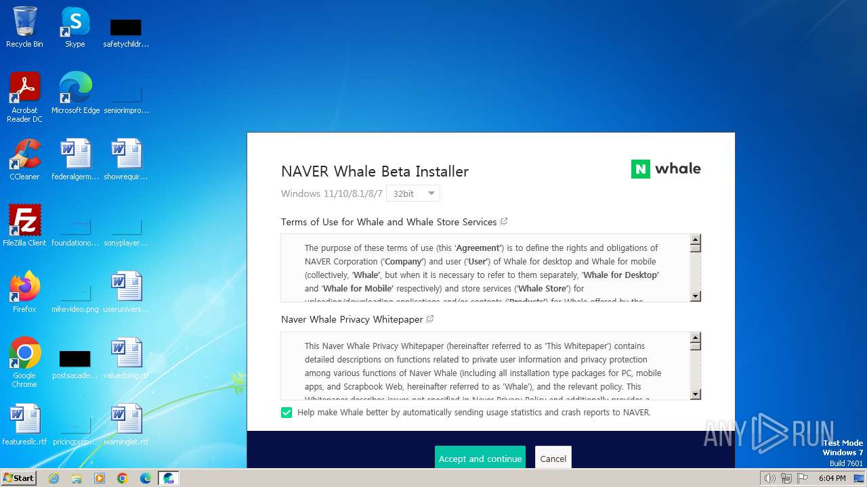The height and width of the screenshot is (487, 867).
Task: Select the federalgerm Word document
Action: (75, 160)
